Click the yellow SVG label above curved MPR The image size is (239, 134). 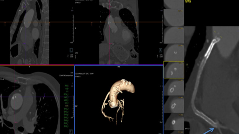tap(188, 1)
